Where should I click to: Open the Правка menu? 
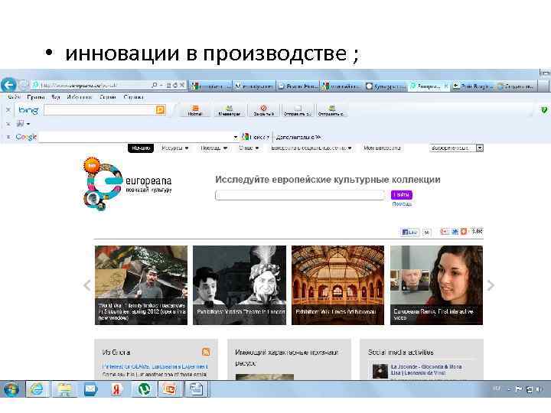[x=36, y=97]
